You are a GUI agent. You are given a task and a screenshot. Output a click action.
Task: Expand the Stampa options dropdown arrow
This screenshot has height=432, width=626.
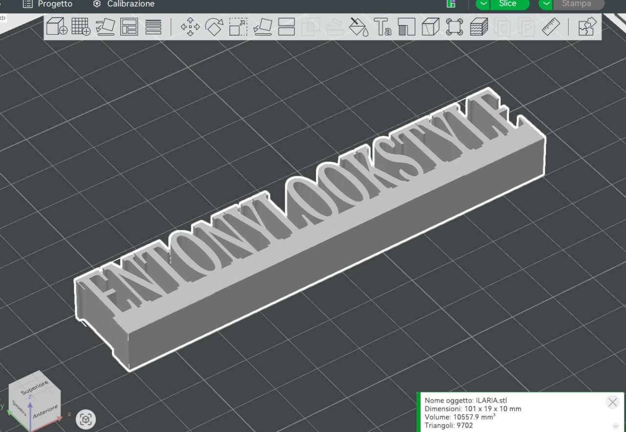coord(546,4)
